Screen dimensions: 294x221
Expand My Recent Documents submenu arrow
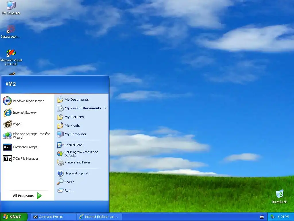pos(105,108)
